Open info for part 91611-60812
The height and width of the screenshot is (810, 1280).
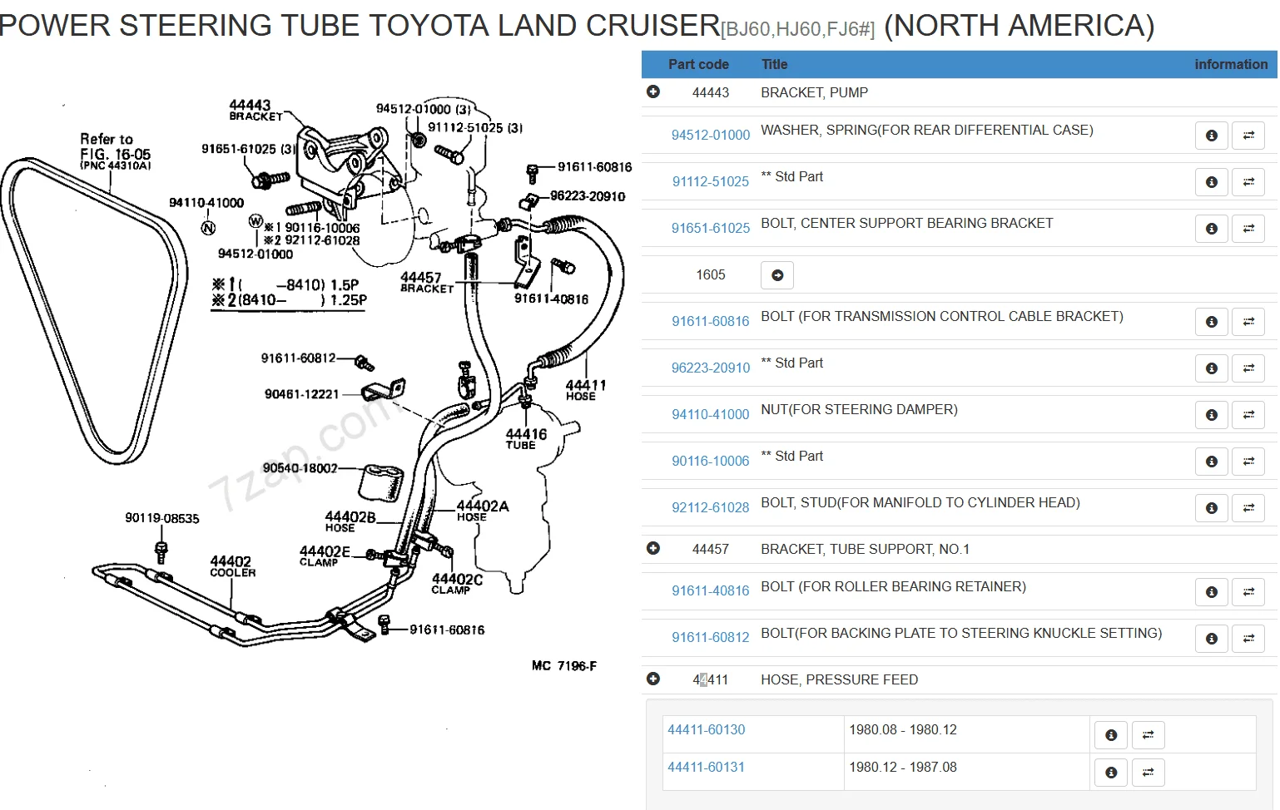pyautogui.click(x=1212, y=639)
